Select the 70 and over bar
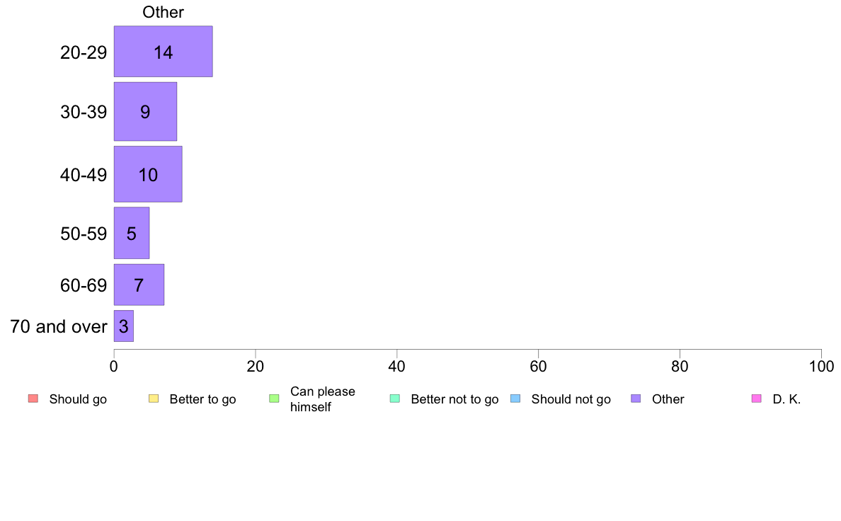The height and width of the screenshot is (521, 841). tap(124, 326)
